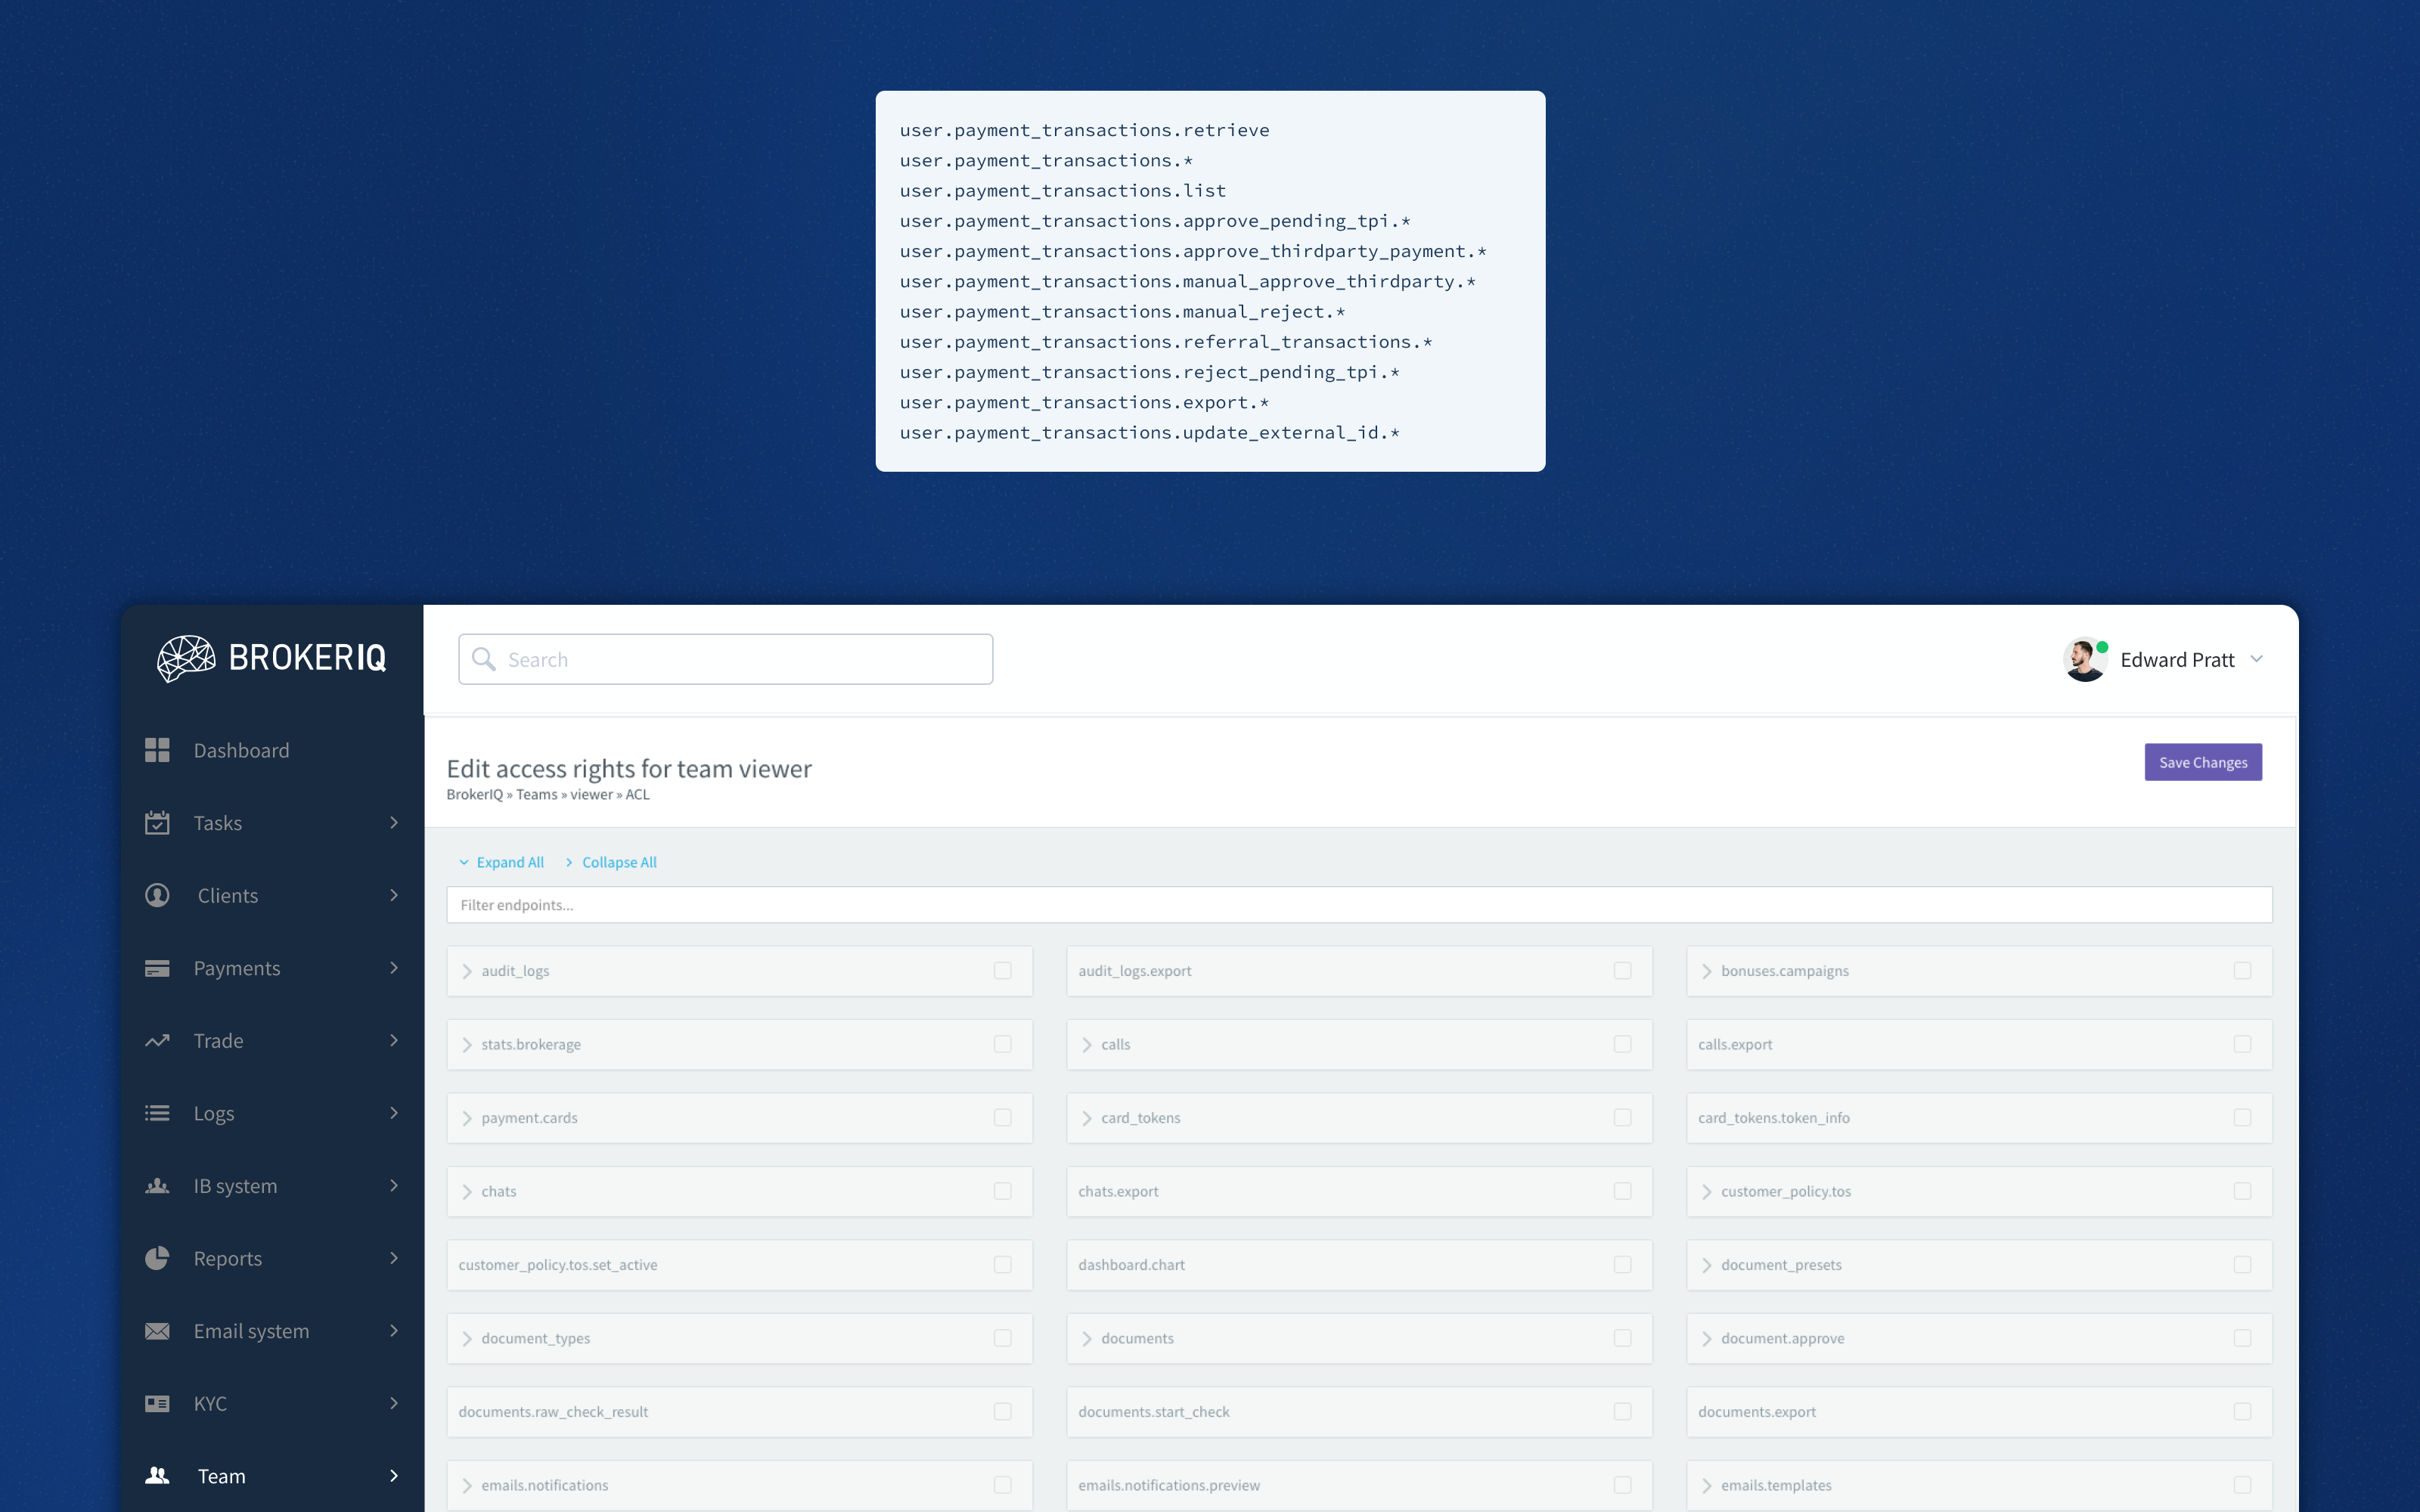Open the Edward Pratt user dropdown arrow

(x=2257, y=659)
